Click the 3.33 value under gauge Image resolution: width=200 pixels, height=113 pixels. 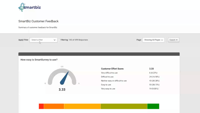[62, 89]
